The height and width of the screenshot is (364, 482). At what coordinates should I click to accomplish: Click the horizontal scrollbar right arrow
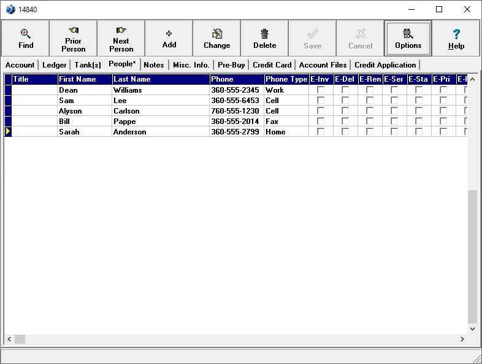[x=462, y=339]
